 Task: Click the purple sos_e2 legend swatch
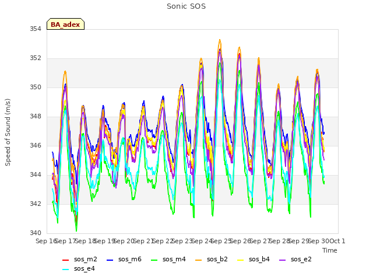(x=282, y=260)
